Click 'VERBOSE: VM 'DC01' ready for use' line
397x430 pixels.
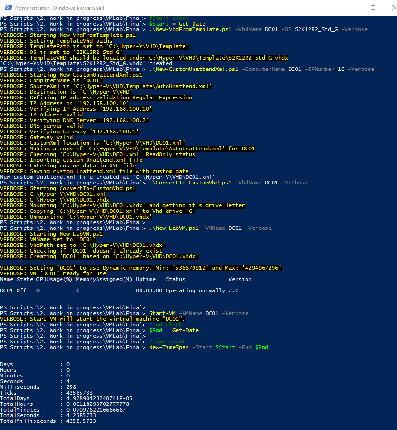53,273
